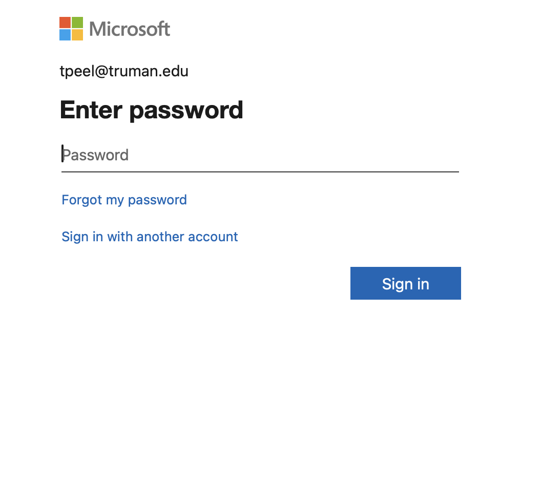Click the word 'Enter' in the heading
This screenshot has height=502, width=541.
coord(91,110)
